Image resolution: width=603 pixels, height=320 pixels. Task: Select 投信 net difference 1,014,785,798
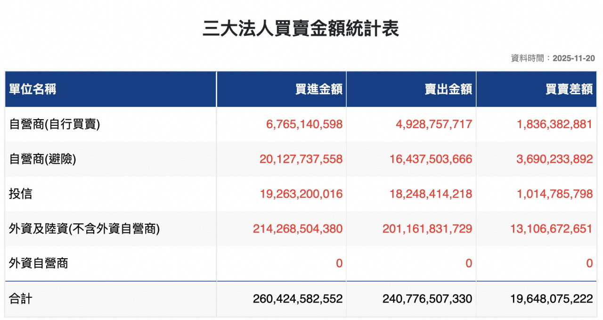tap(554, 194)
